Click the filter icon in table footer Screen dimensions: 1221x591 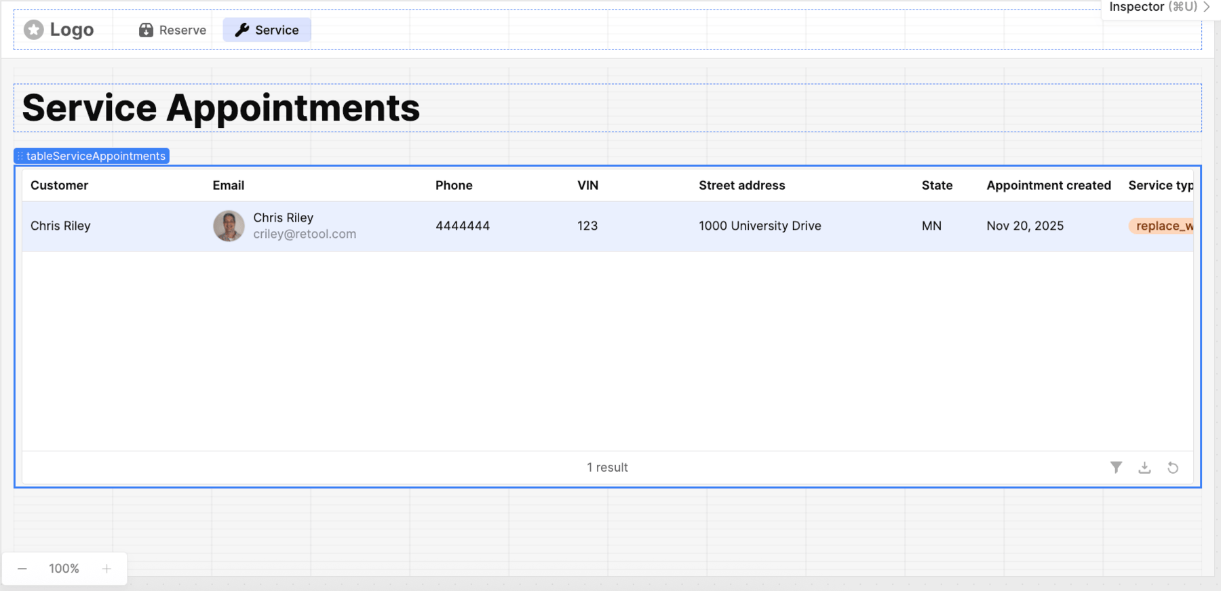(1116, 467)
